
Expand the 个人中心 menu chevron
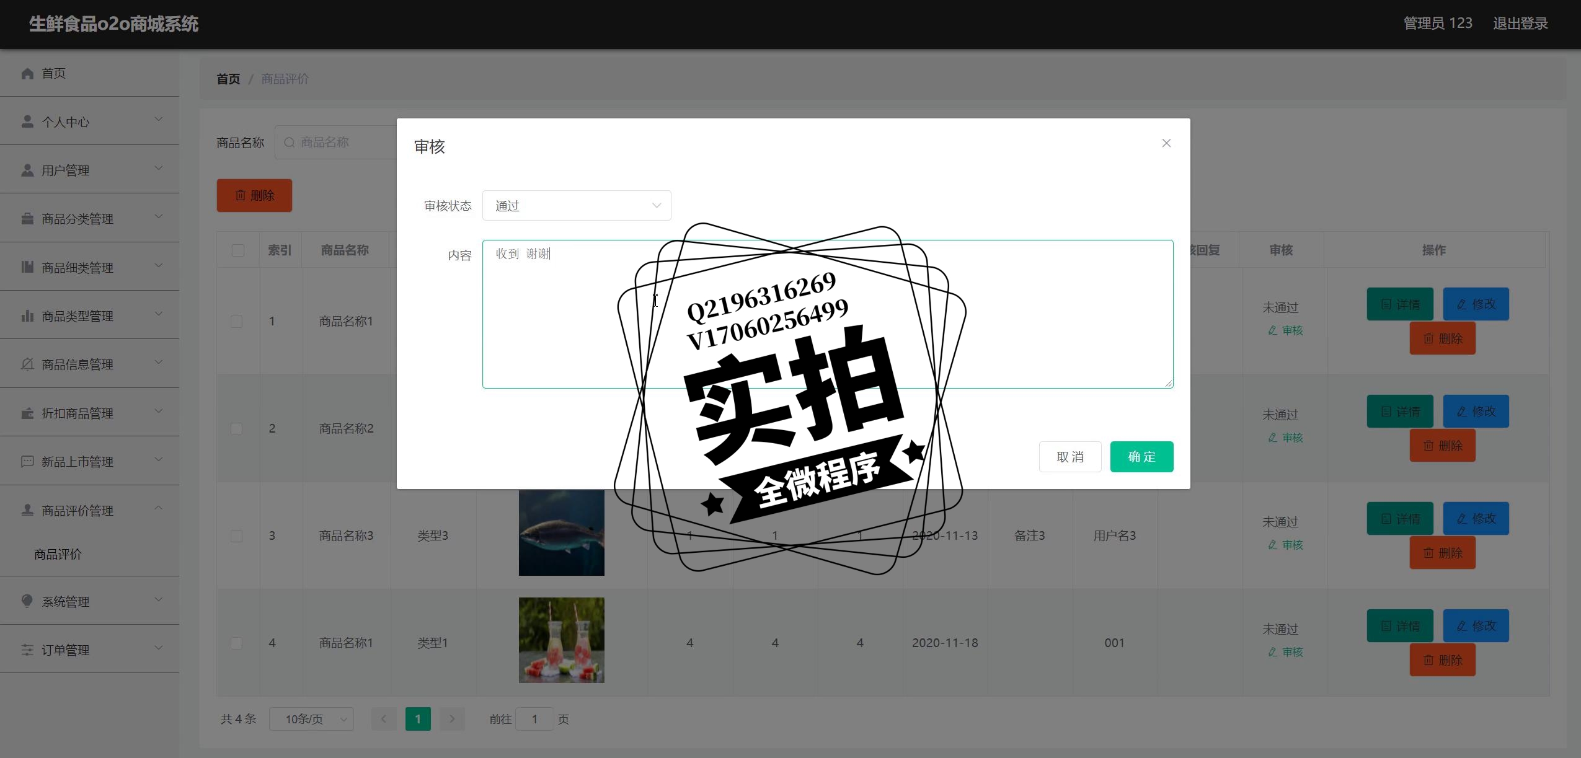[x=159, y=119]
